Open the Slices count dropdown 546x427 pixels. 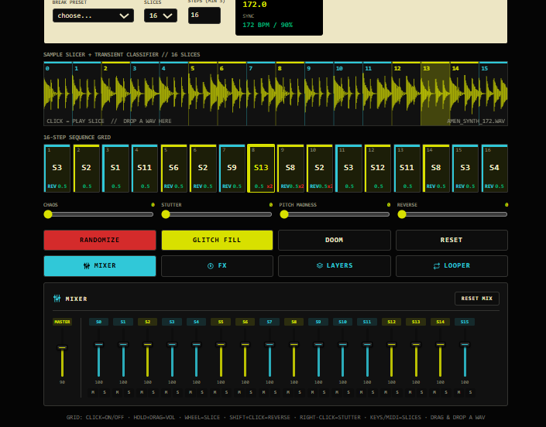click(160, 15)
